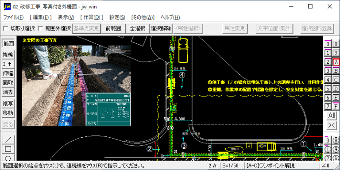
Task: Click circled number ② in the drawing
Action: [x=150, y=149]
